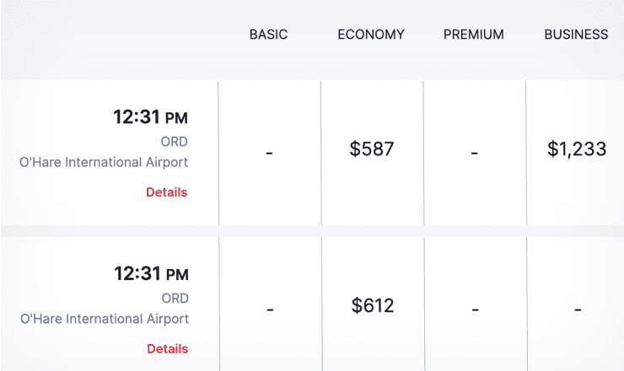Screen dimensions: 624x371
Task: Click the ORD code on the $587 flight
Action: click(x=174, y=142)
